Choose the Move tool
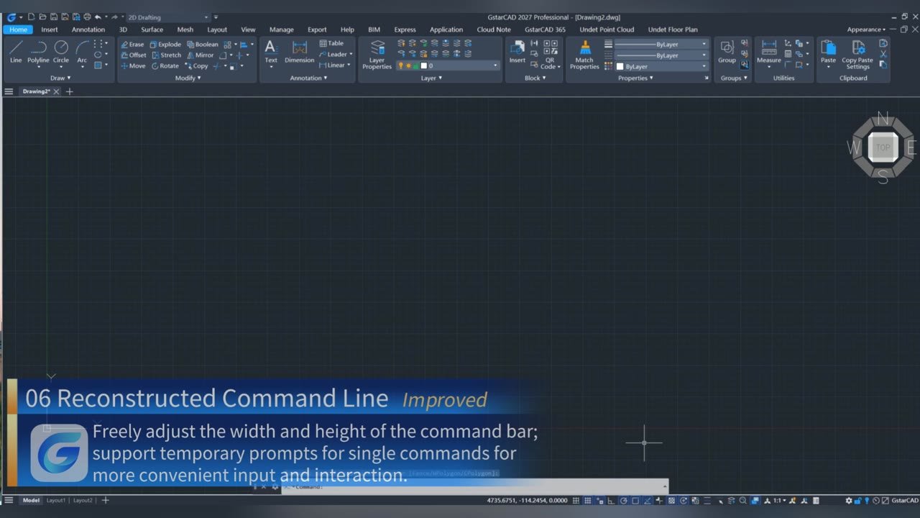 (x=133, y=65)
